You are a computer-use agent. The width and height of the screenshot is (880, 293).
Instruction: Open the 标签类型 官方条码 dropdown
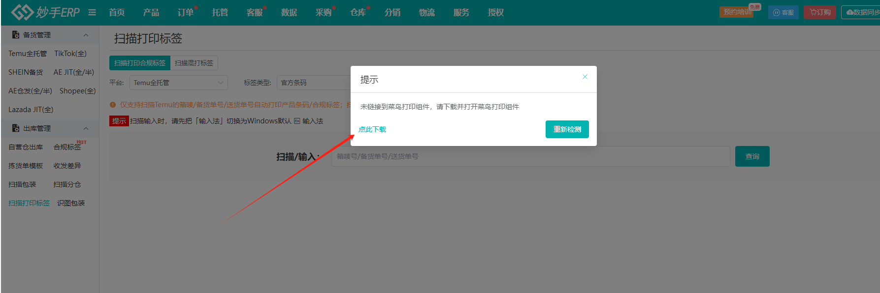pos(314,83)
